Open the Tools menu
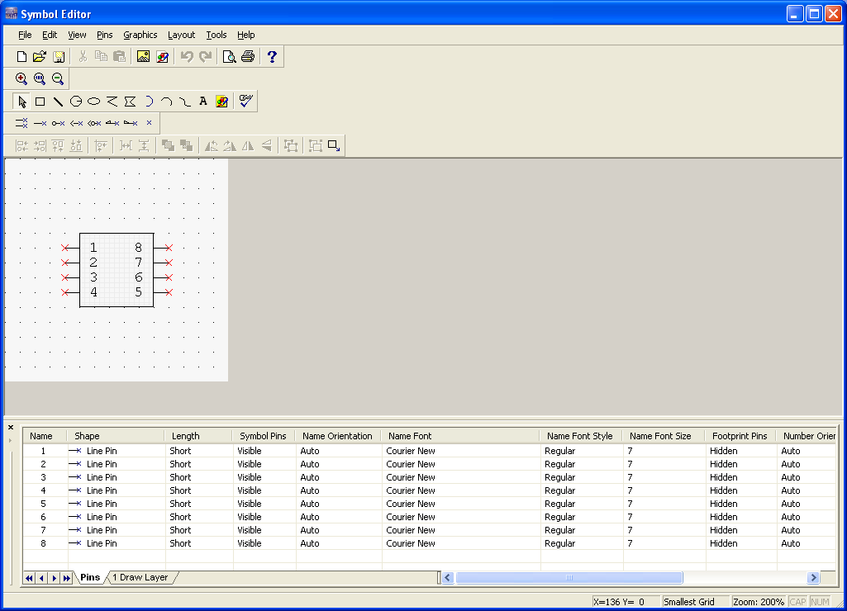 coord(217,35)
